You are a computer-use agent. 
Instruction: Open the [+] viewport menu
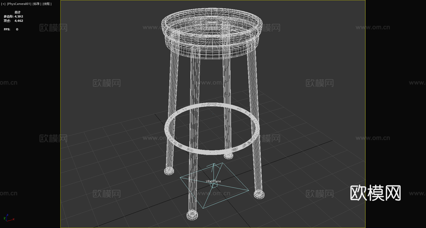[x=3, y=4]
